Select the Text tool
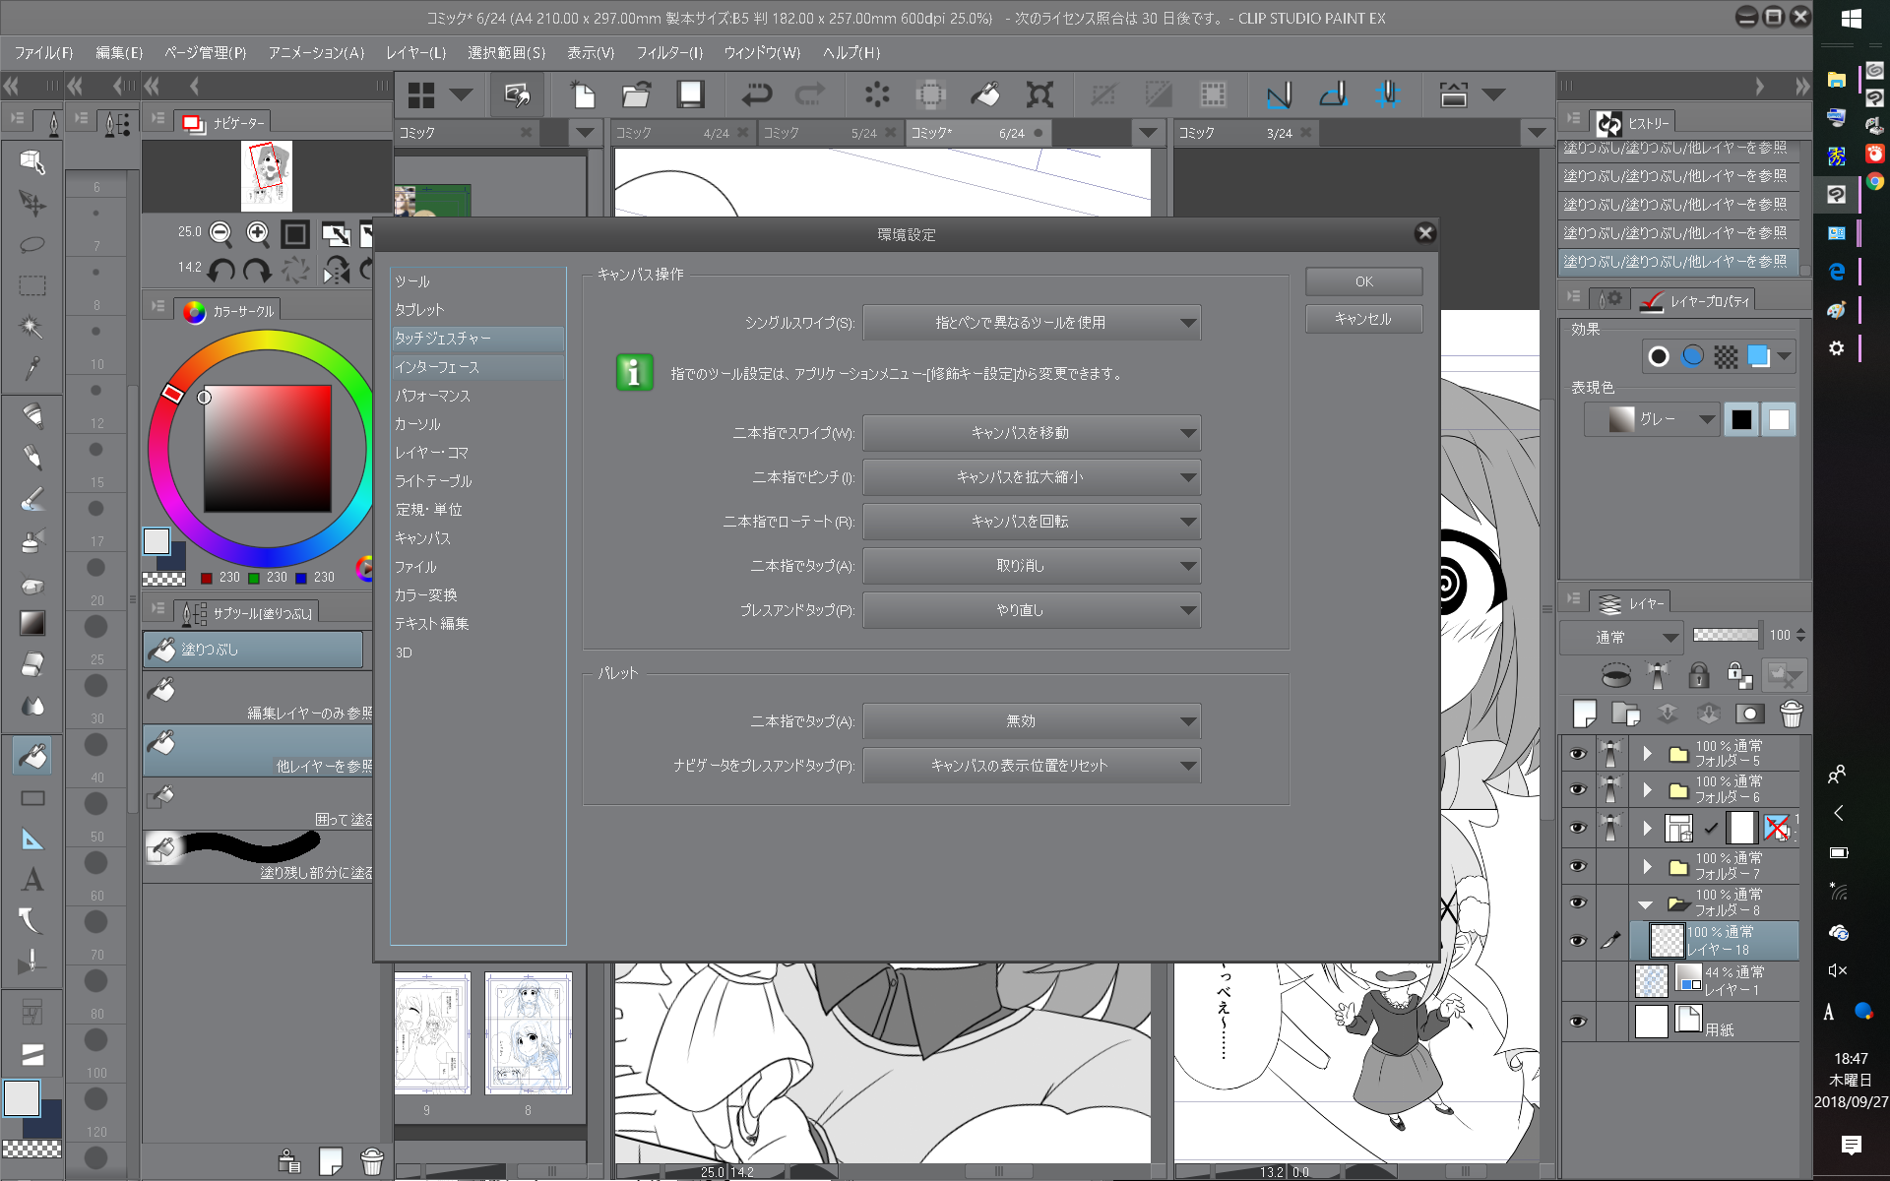The width and height of the screenshot is (1890, 1181). point(32,879)
